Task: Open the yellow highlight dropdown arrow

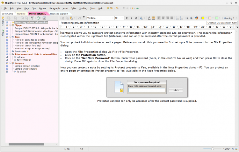Action: (x=206, y=18)
